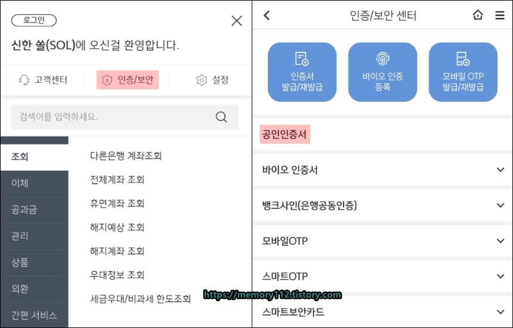Select the 스마트보안카드 row label
Image resolution: width=513 pixels, height=328 pixels.
(x=293, y=313)
